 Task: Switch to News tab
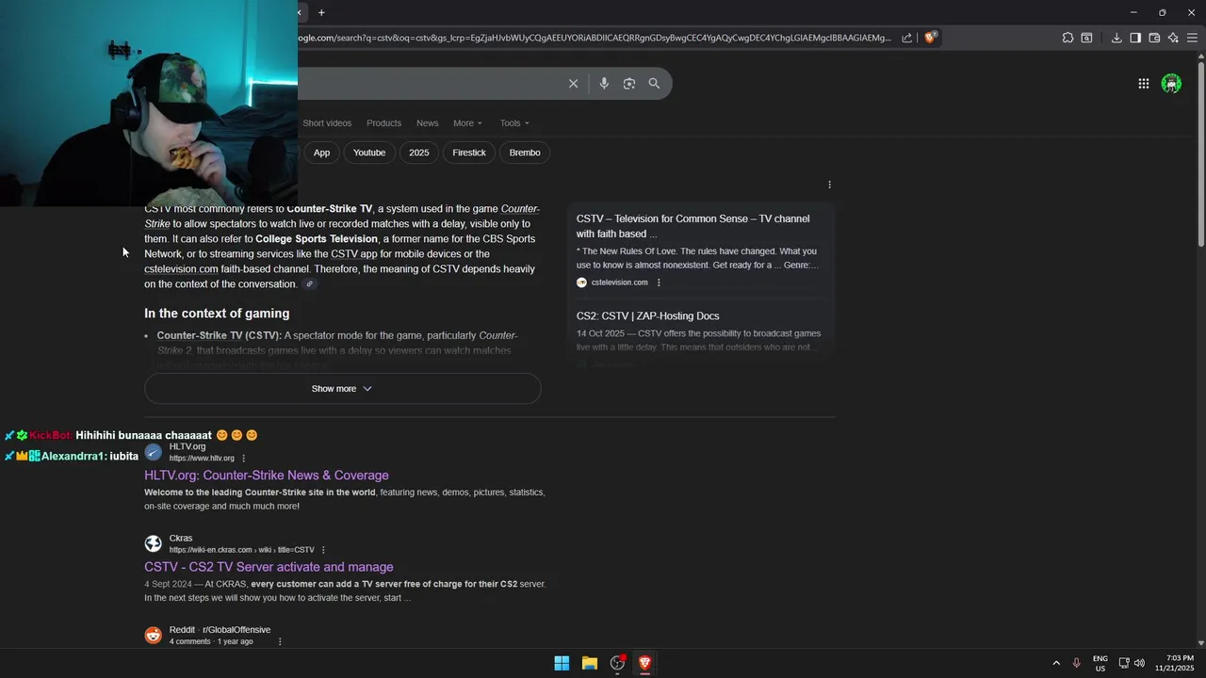coord(428,123)
